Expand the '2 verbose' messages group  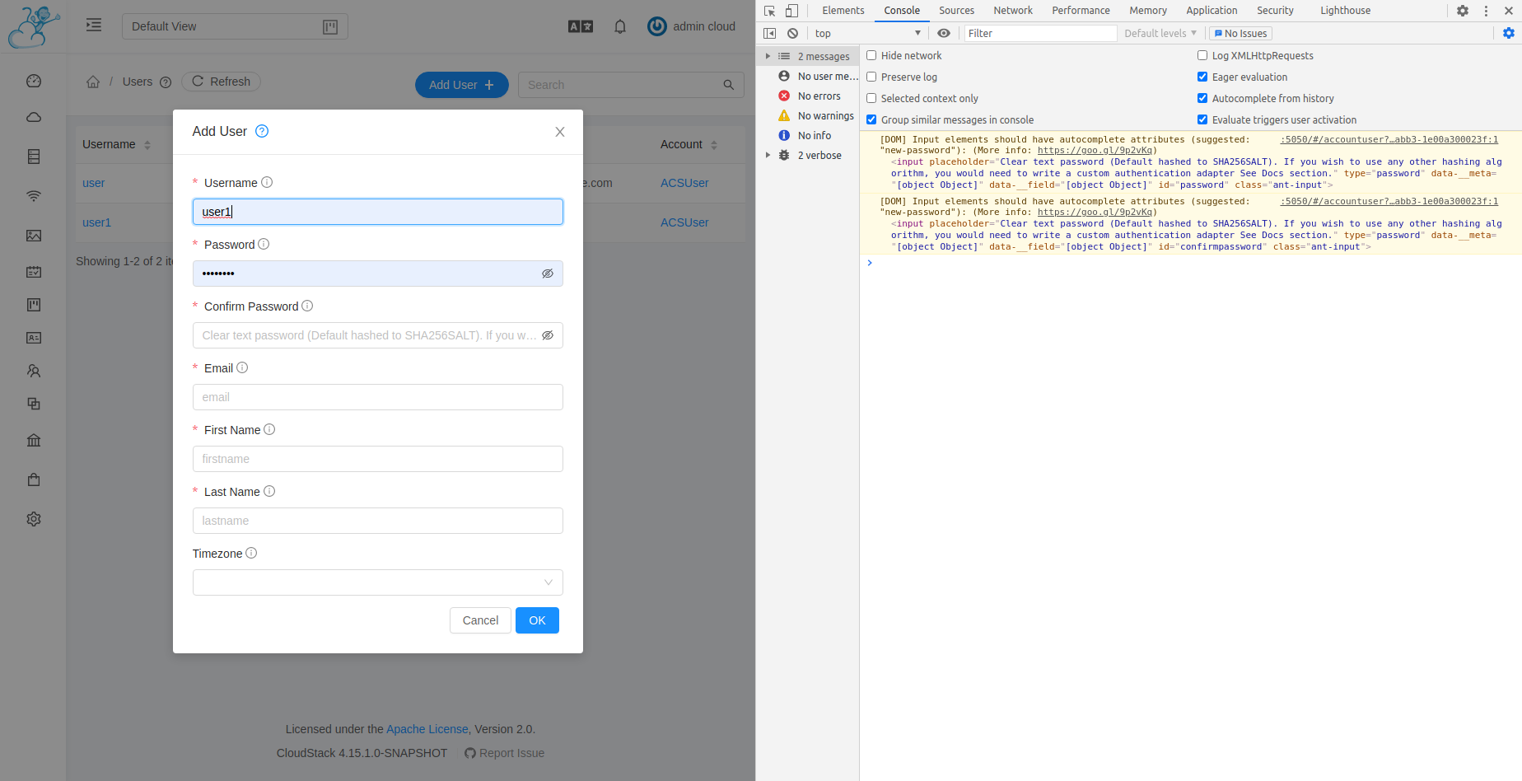tap(768, 155)
